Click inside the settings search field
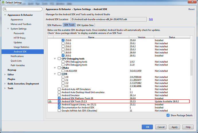Viewport: 198px width, 133px height. [24, 9]
